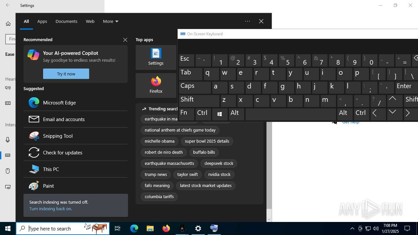Expand the More dropdown in search tabs
The image size is (418, 235).
(x=111, y=21)
